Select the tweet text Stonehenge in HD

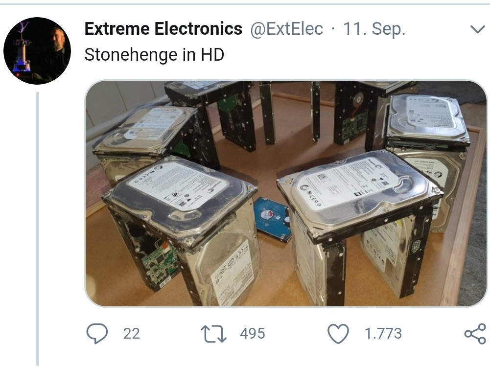pos(154,55)
